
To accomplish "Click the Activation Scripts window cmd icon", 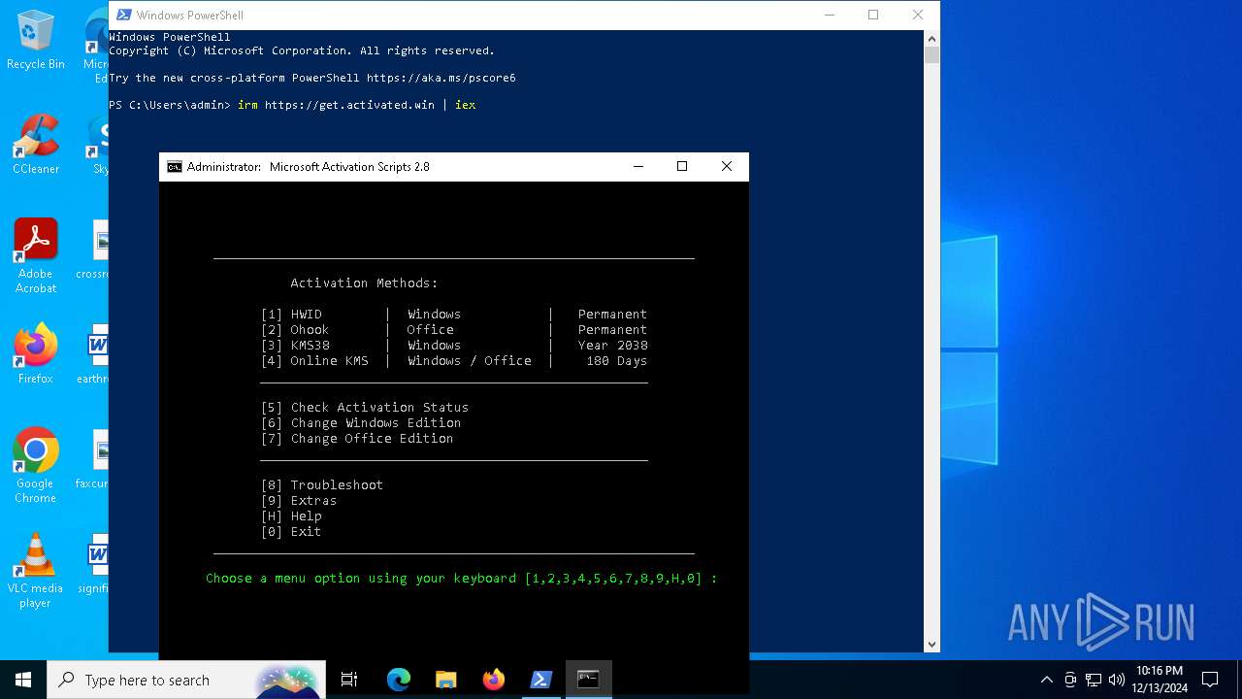I will (x=175, y=167).
